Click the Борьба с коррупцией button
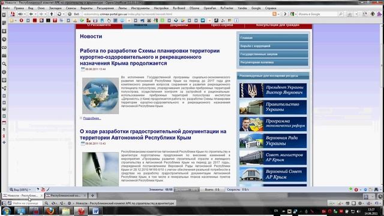Image resolution: width=384 pixels, height=216 pixels. tap(274, 46)
